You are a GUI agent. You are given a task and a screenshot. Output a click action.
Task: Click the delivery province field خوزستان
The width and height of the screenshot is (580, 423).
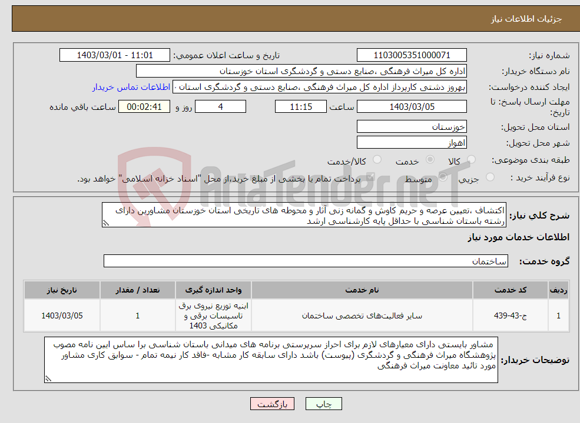(412, 126)
